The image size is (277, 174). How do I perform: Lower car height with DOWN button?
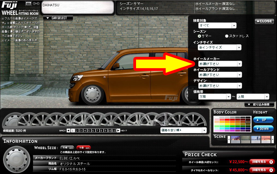tap(263, 129)
